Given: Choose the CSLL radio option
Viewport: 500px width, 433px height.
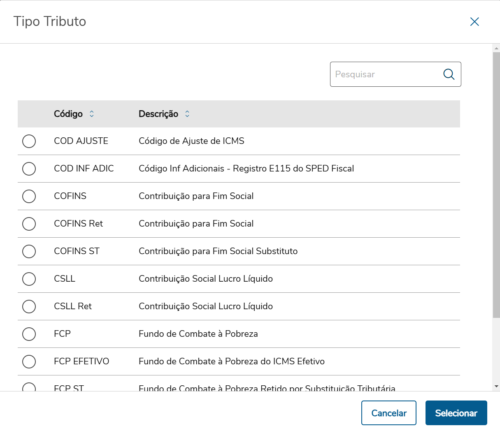Looking at the screenshot, I should [29, 279].
